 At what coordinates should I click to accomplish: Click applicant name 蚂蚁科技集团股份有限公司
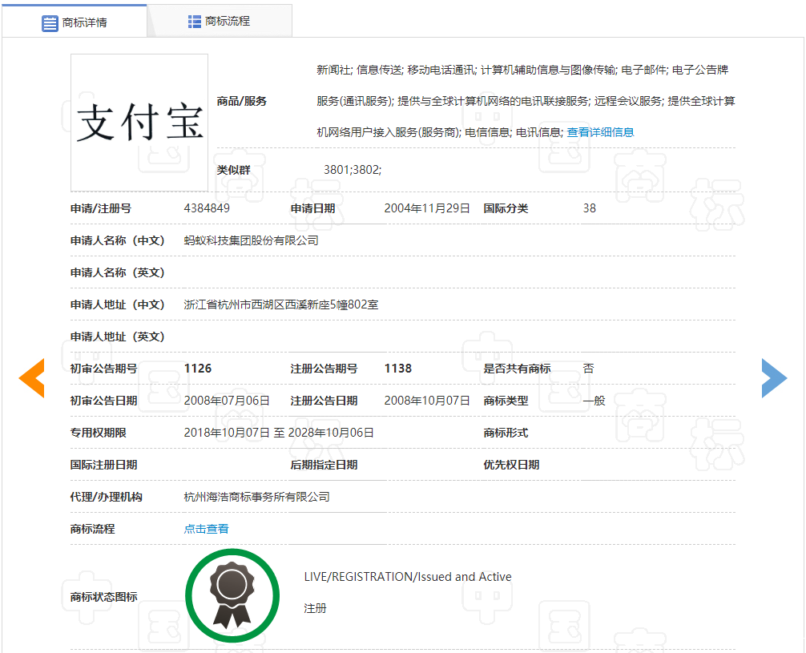click(x=251, y=240)
